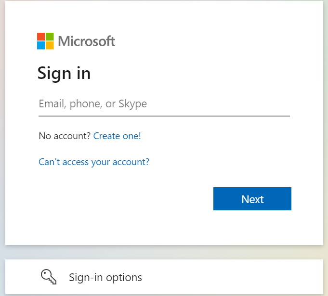Click the 'Sign-in options' text label
The image size is (328, 296).
click(105, 278)
